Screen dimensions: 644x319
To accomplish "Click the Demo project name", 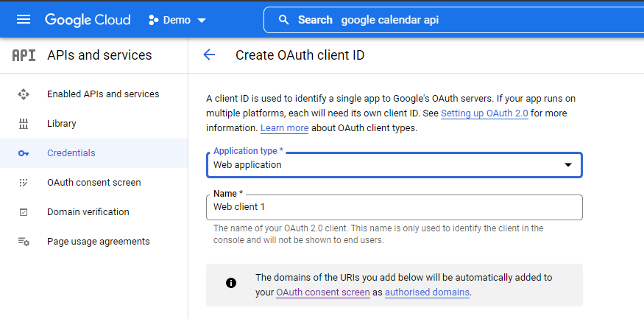I will click(x=177, y=20).
